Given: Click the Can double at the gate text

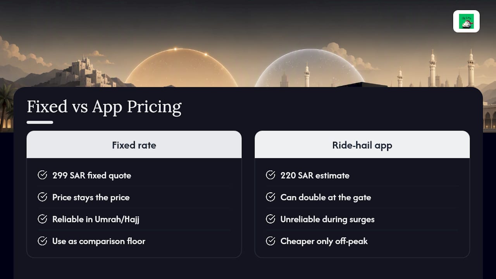Looking at the screenshot, I should (x=326, y=197).
